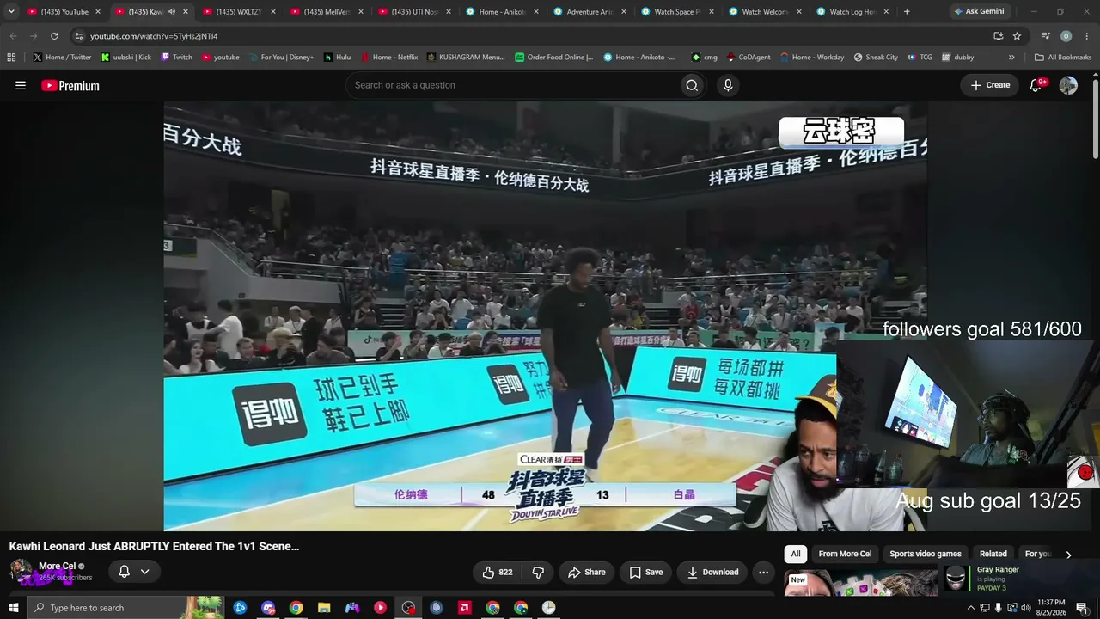This screenshot has height=619, width=1100.
Task: Select the 'Related' filter chip
Action: tap(993, 554)
